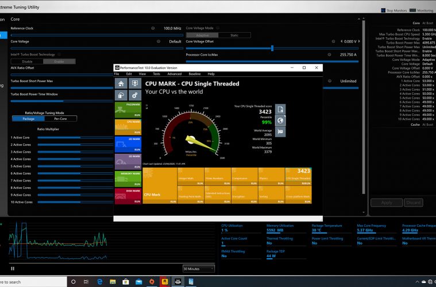The image size is (436, 287).
Task: Click the results document icon beside score
Action: [280, 109]
